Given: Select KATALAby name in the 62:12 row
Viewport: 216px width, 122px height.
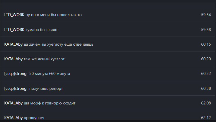Looking at the screenshot, I should click(13, 118).
